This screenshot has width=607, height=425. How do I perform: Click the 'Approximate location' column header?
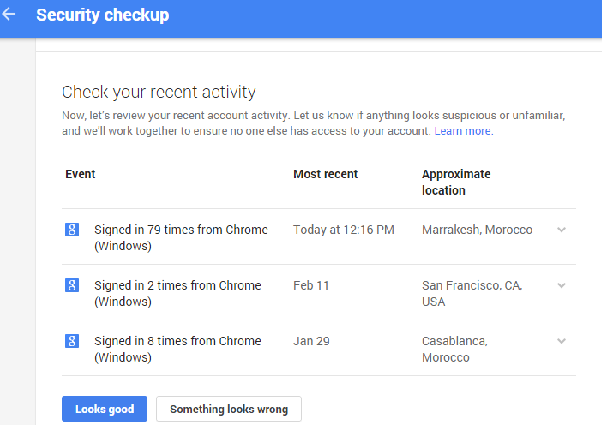456,182
